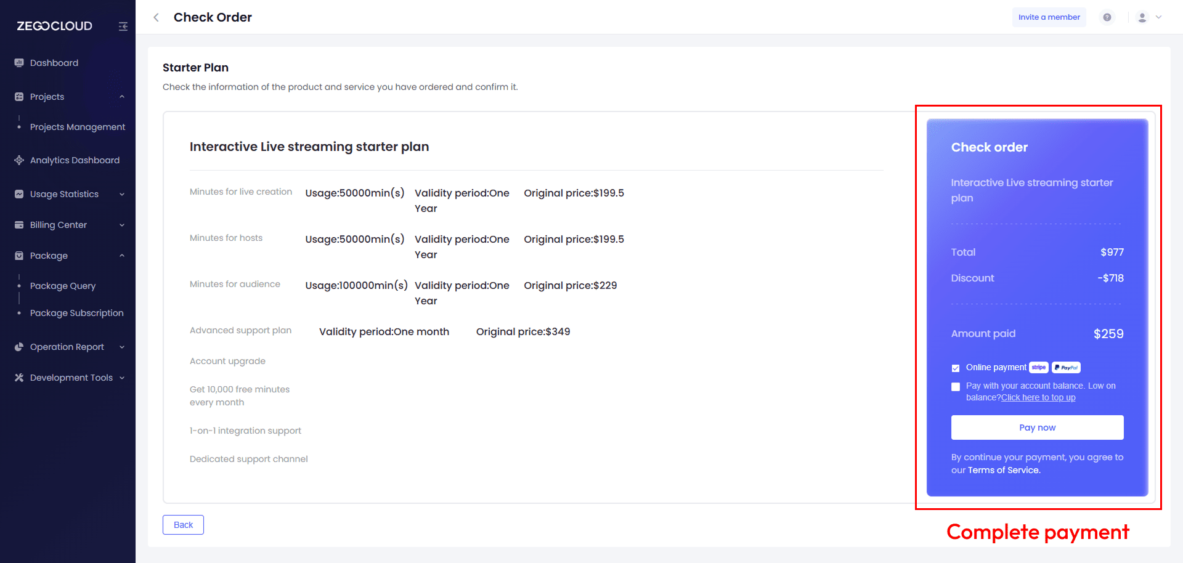Click the Back button below order
This screenshot has width=1183, height=563.
[183, 525]
